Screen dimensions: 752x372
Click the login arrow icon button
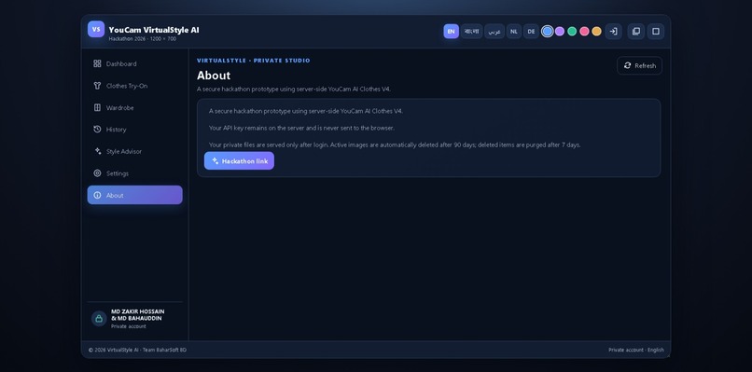[x=613, y=31]
